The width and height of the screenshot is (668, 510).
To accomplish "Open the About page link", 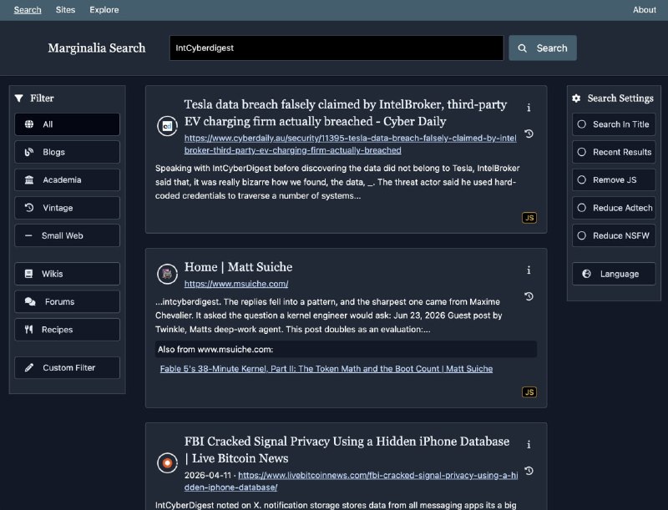I will point(644,10).
